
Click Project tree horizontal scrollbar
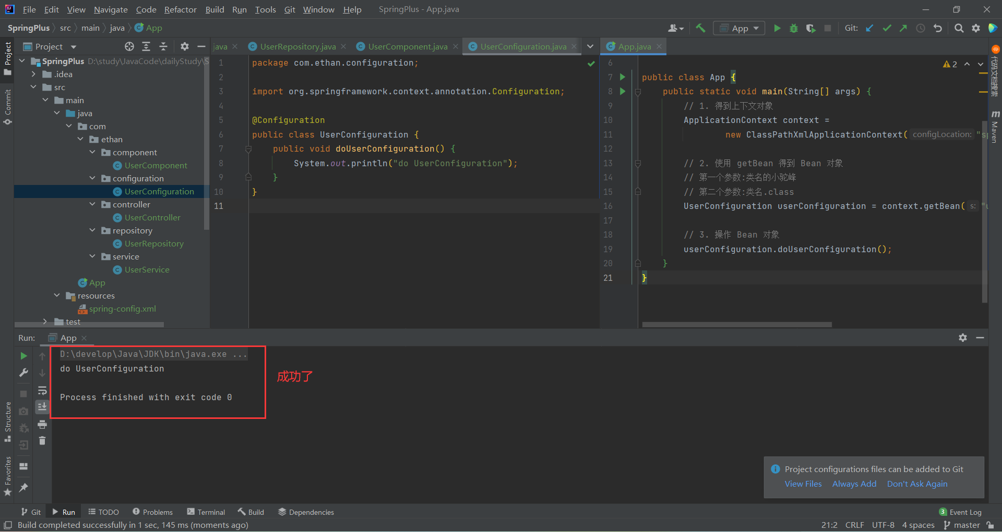coord(90,325)
